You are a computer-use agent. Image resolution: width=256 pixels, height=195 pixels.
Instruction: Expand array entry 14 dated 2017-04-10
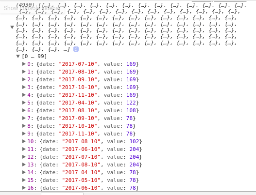pyautogui.click(x=24, y=172)
